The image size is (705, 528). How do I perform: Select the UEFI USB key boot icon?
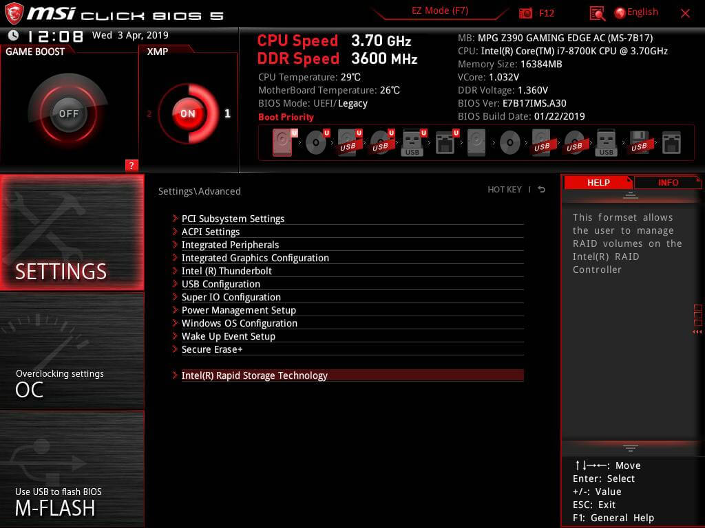point(414,143)
